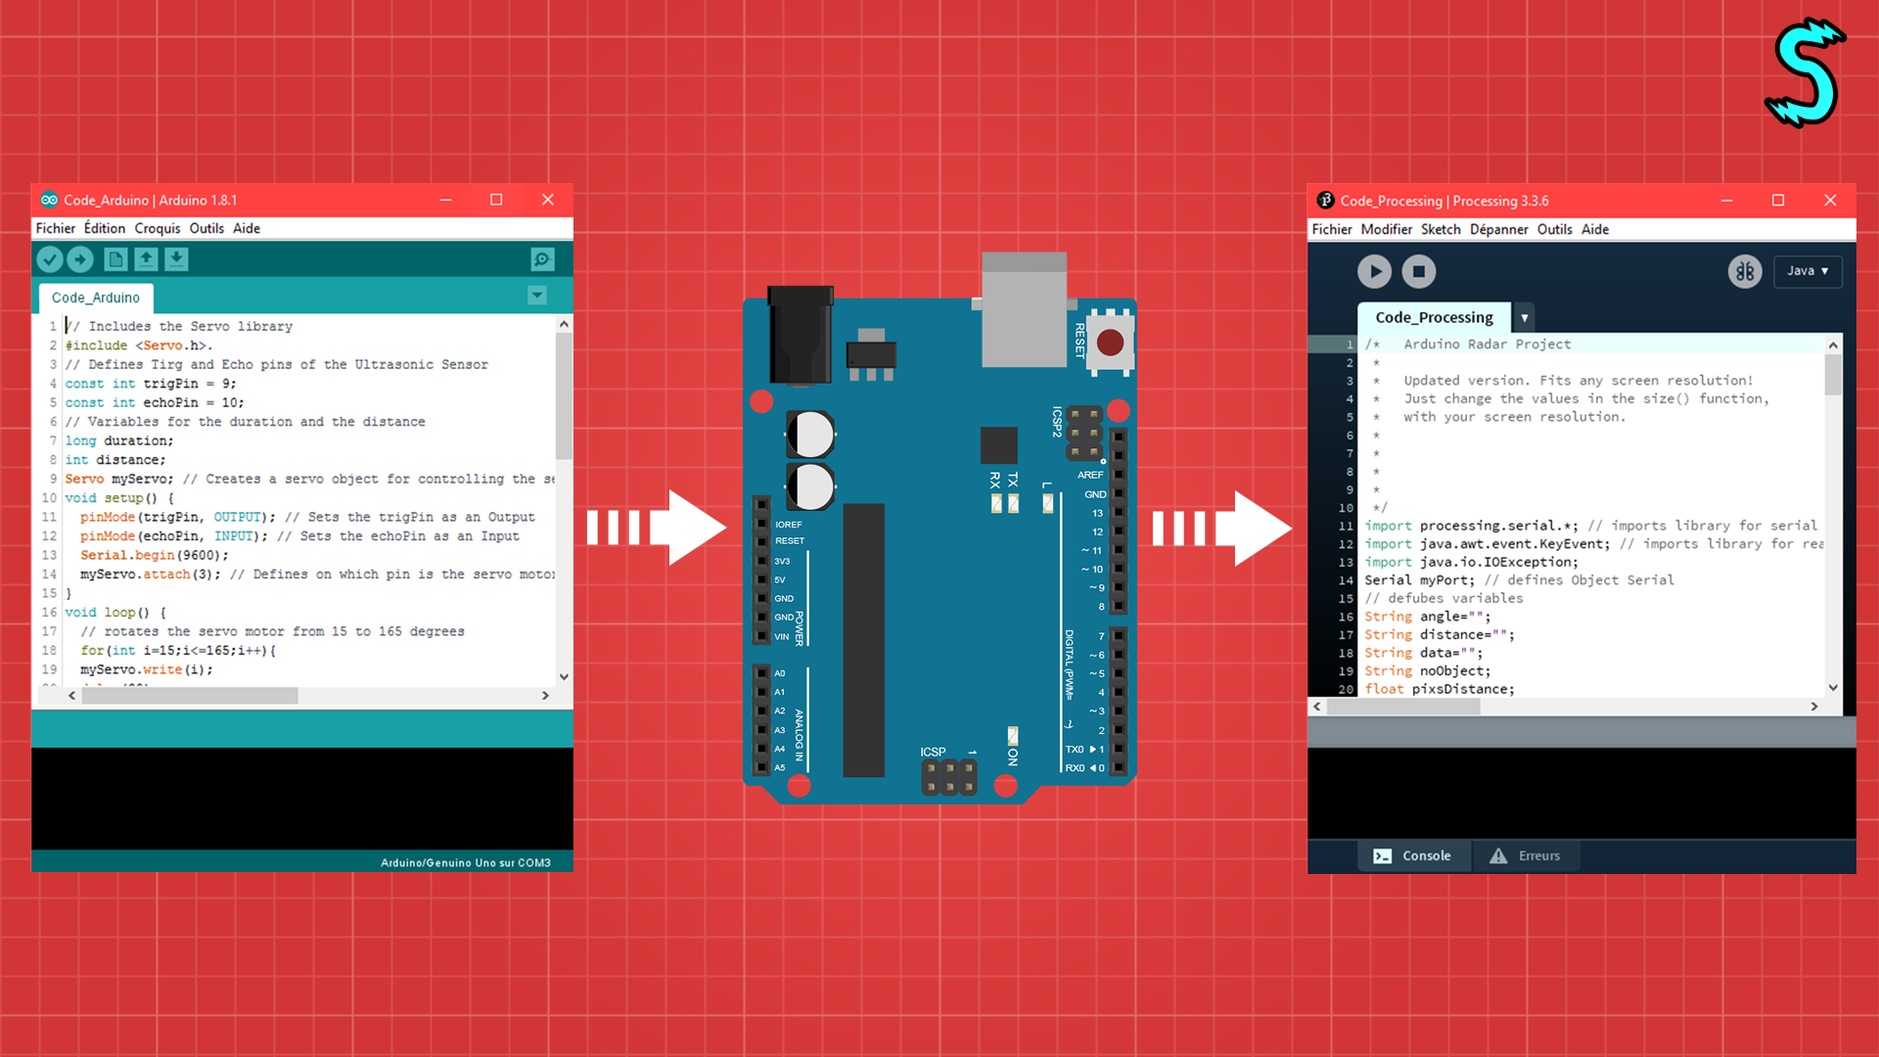Click Processing editor scroll down arrow

click(x=1833, y=687)
